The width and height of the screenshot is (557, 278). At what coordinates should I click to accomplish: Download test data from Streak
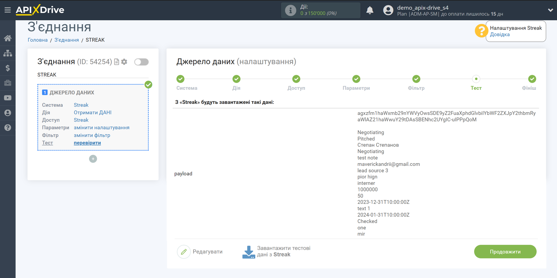[277, 252]
